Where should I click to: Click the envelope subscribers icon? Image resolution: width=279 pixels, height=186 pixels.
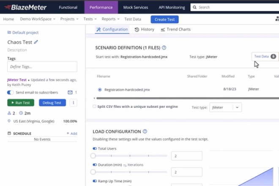[x=70, y=92]
